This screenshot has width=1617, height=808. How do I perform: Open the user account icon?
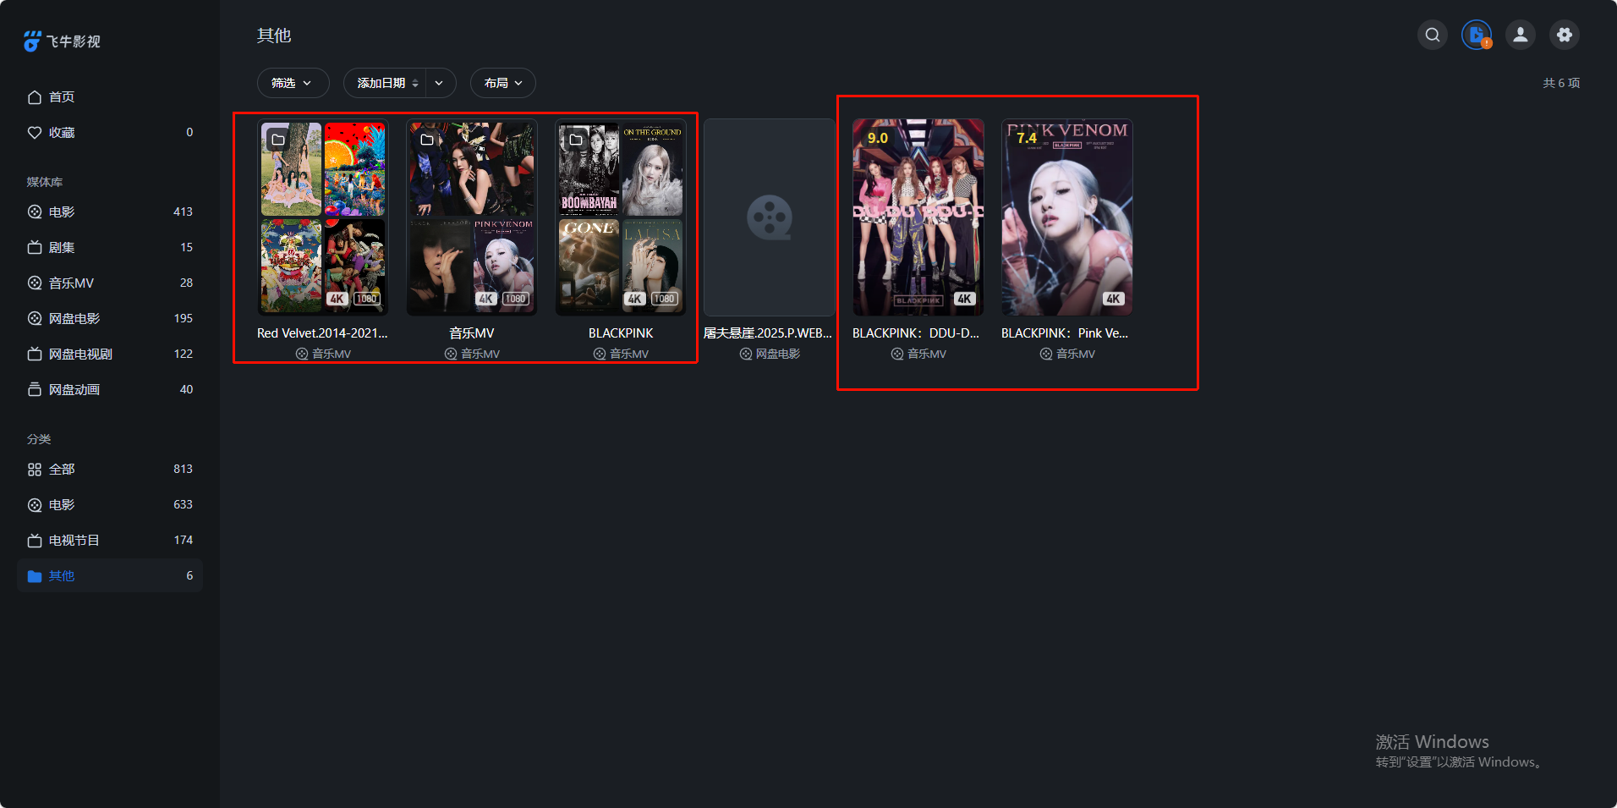1521,35
